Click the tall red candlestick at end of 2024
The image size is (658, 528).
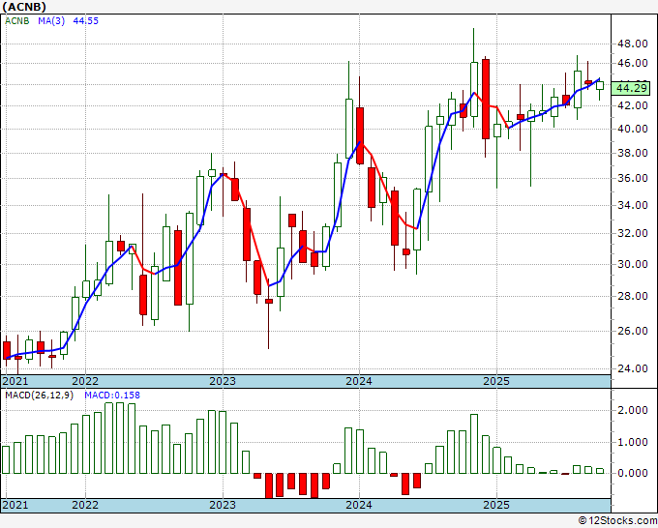coord(486,99)
